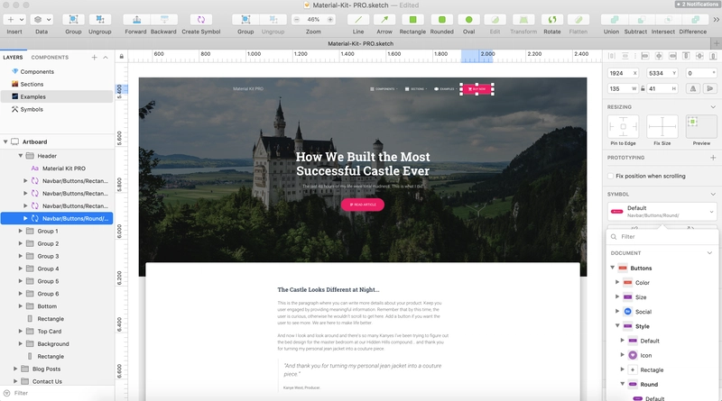Select the Material Kit PRO text layer
The height and width of the screenshot is (401, 722).
coord(64,169)
